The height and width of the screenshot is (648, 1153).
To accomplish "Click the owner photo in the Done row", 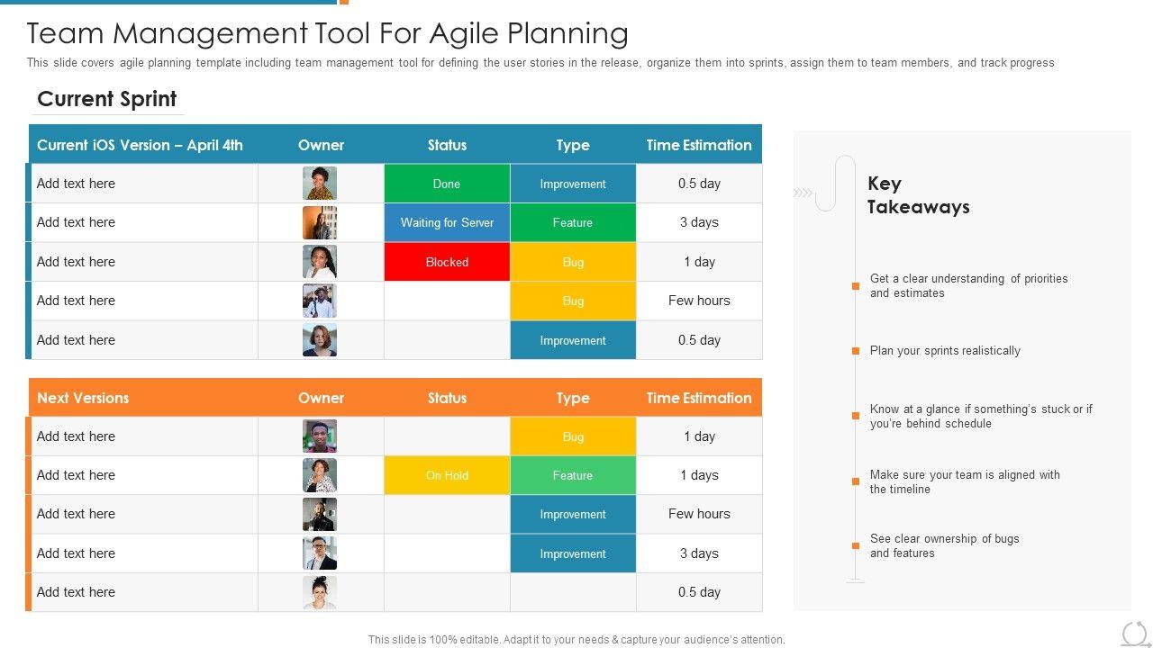I will click(x=320, y=184).
